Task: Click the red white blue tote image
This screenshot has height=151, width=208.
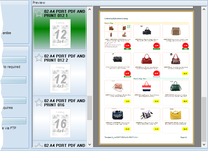Action: coord(147,87)
